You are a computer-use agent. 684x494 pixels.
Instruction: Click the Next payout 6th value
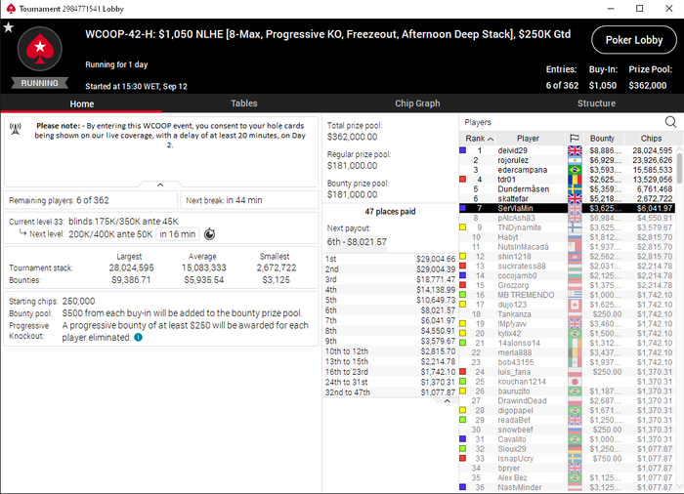tap(357, 241)
